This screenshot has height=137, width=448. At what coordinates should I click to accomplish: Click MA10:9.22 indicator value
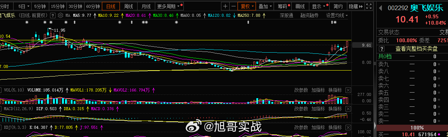click(x=108, y=15)
